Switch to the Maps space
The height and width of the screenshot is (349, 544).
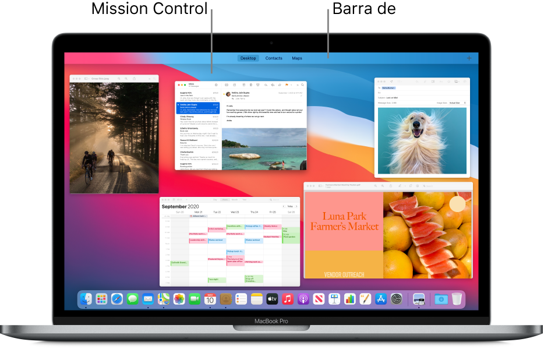[x=297, y=58]
